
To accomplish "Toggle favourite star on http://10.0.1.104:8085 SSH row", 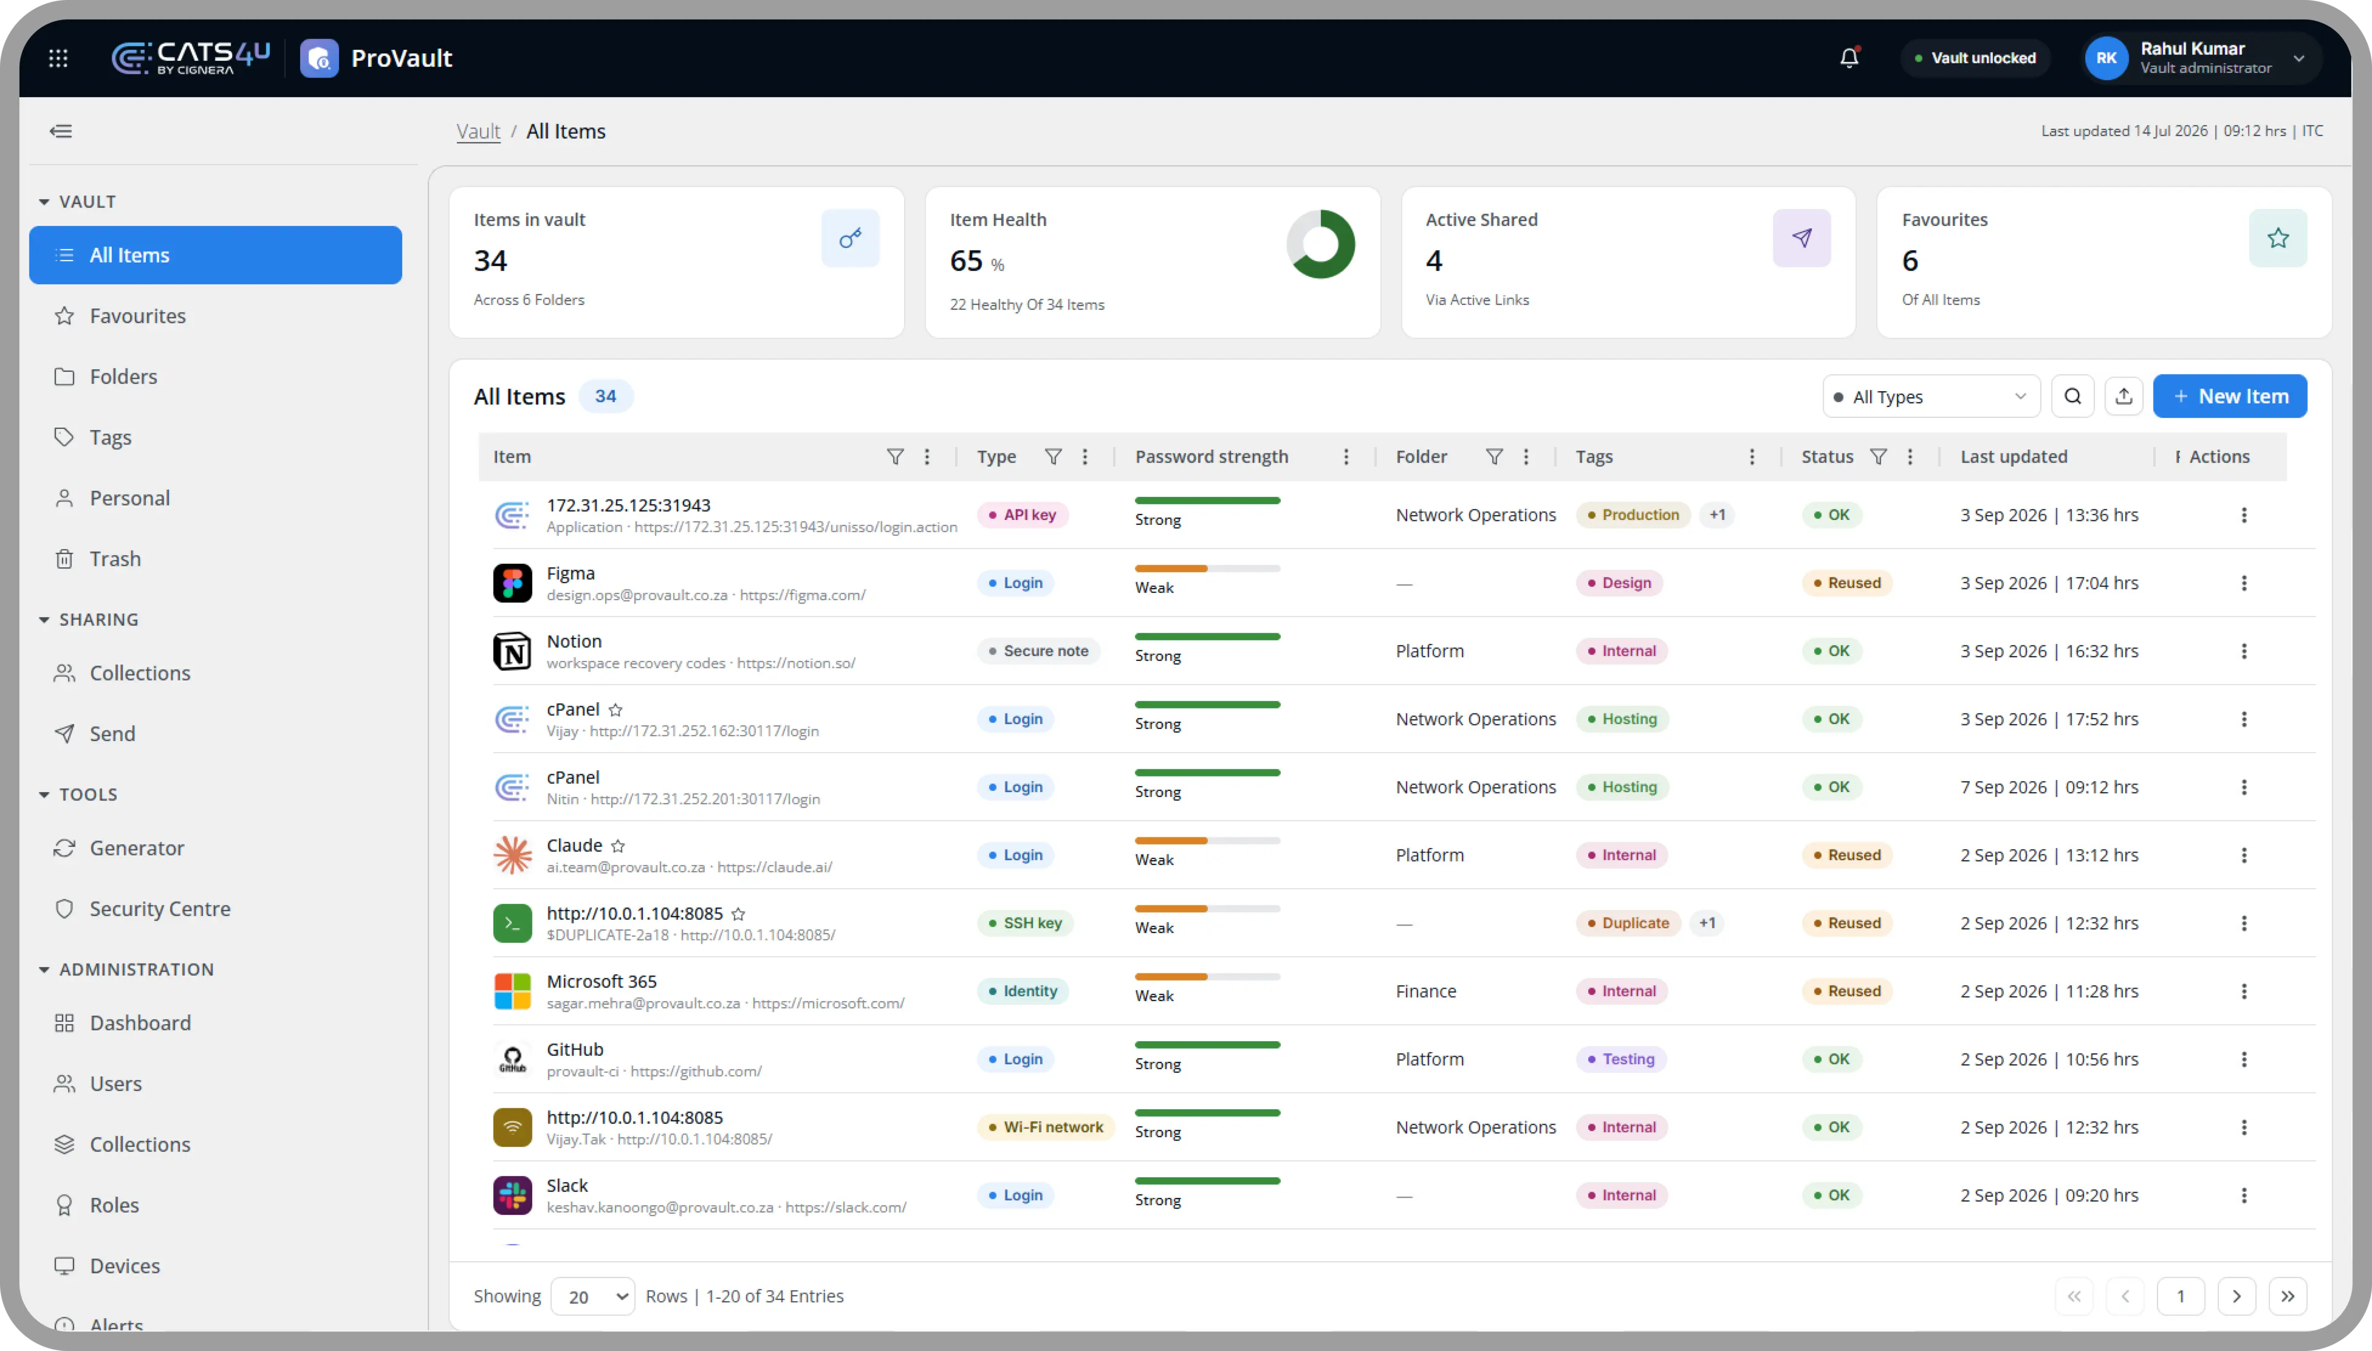I will click(739, 914).
